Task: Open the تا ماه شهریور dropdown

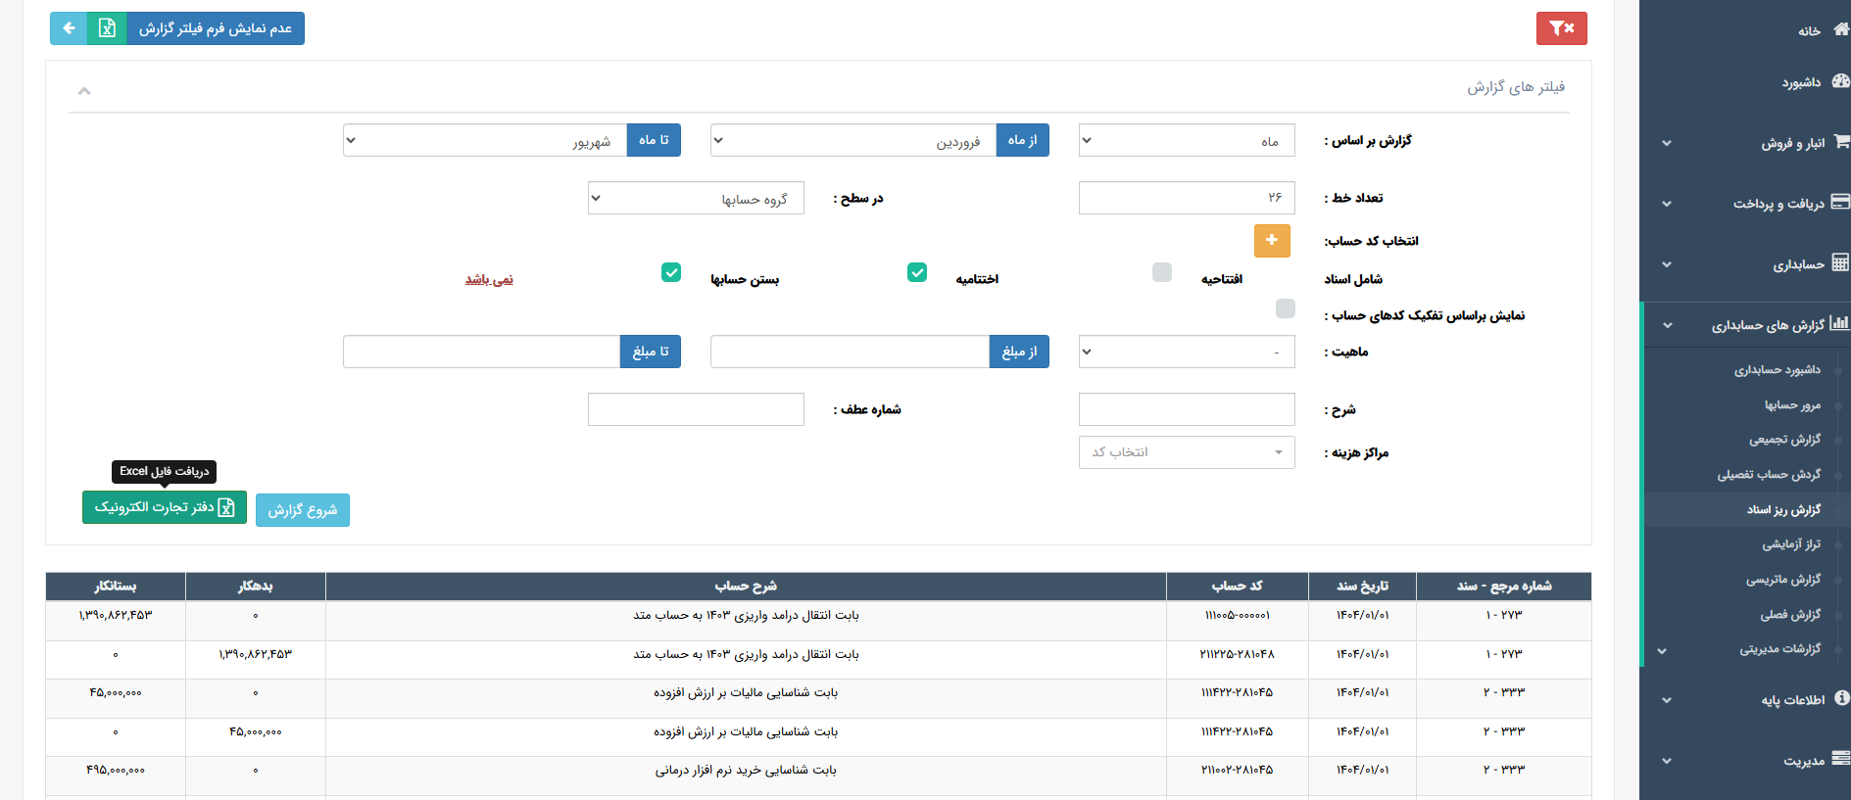Action: (485, 140)
